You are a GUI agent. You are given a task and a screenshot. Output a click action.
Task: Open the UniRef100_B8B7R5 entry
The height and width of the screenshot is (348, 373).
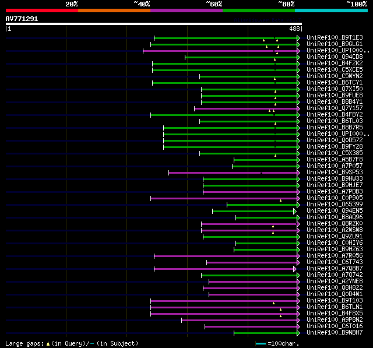pos(335,128)
